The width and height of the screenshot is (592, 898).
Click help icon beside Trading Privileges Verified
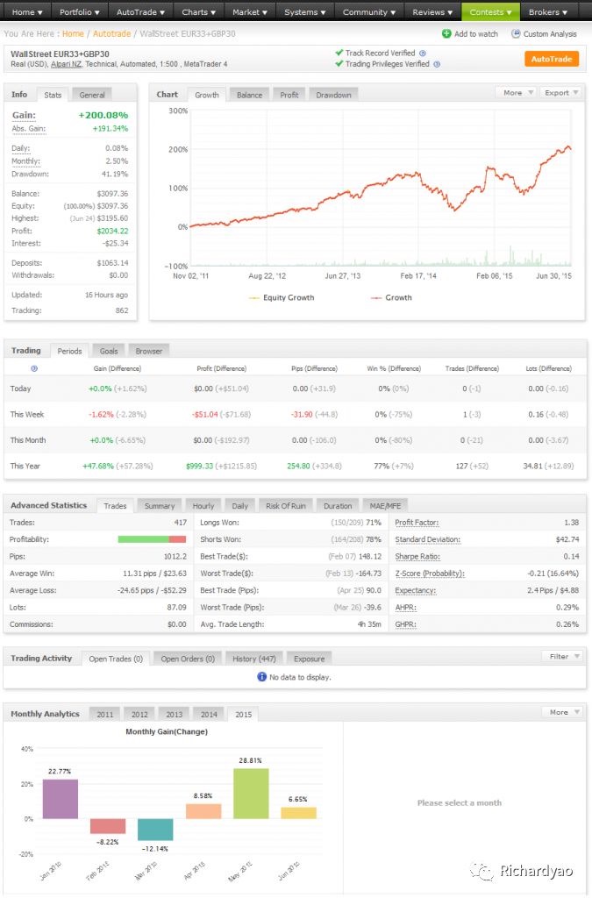(437, 64)
